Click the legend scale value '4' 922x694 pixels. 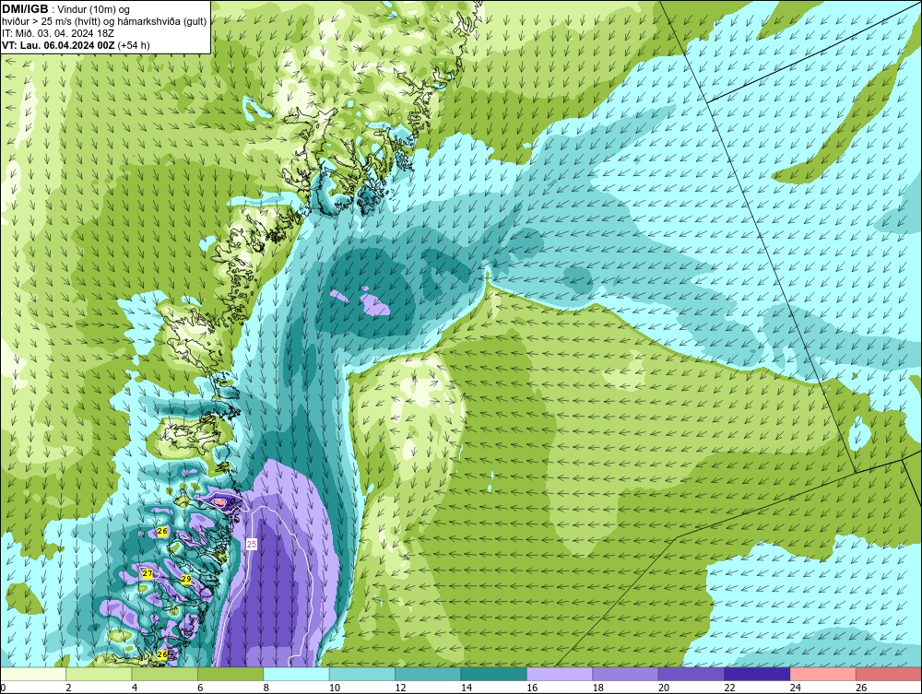(x=135, y=688)
